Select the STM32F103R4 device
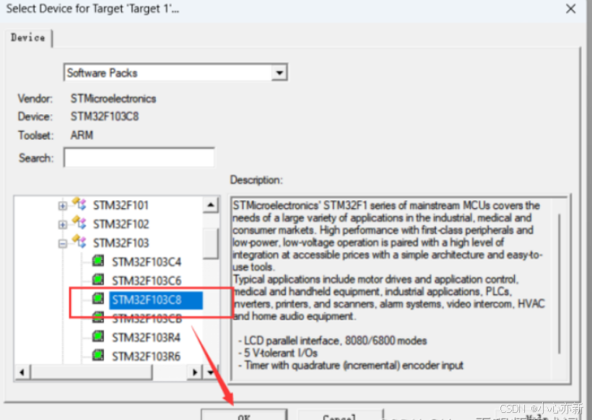The width and height of the screenshot is (592, 420). pyautogui.click(x=146, y=338)
